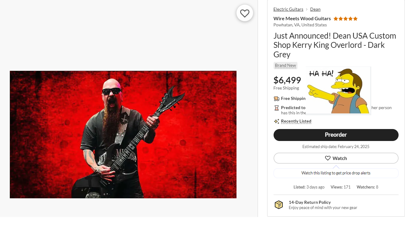Open the Wire Meets Wood Guitars shop

302,18
